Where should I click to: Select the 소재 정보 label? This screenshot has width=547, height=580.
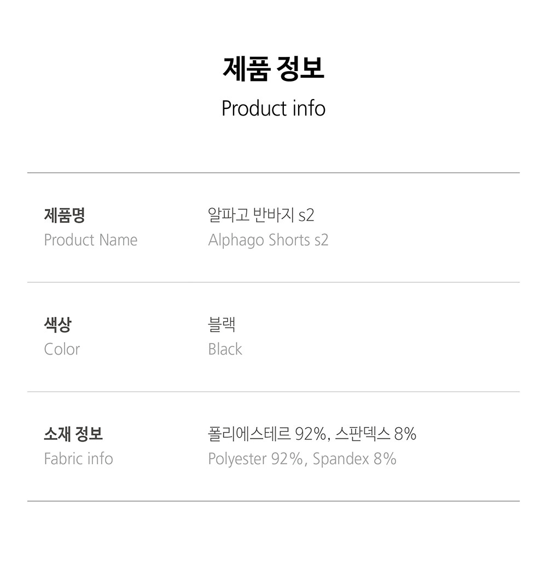tap(73, 434)
